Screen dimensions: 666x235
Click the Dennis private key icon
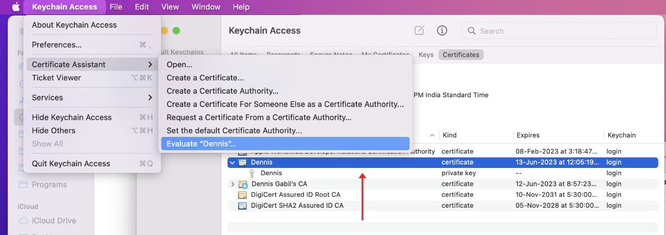coord(253,173)
